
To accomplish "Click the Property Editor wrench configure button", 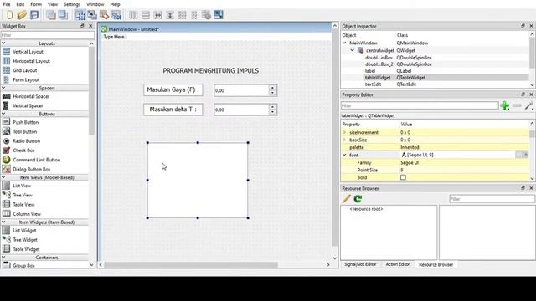I will coord(528,106).
